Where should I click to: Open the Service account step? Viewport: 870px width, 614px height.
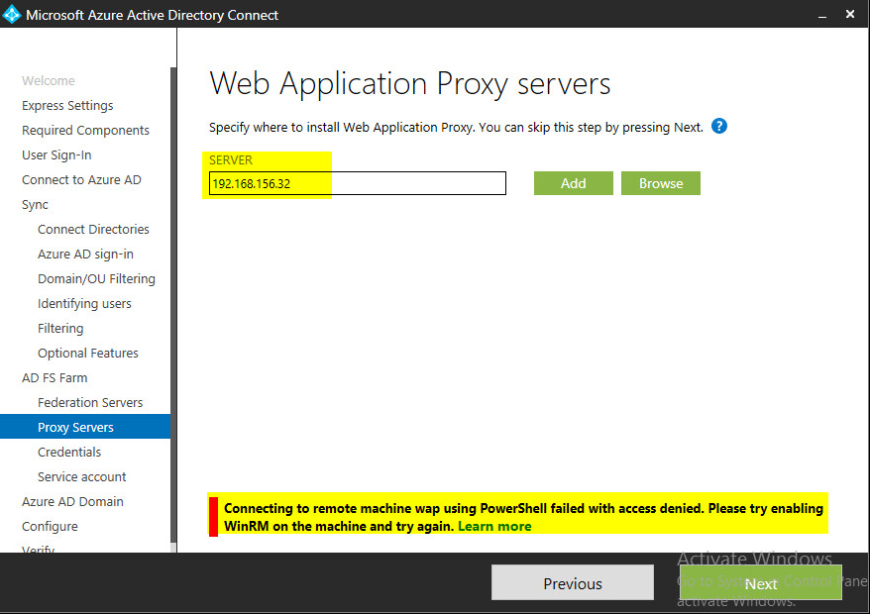pyautogui.click(x=81, y=477)
